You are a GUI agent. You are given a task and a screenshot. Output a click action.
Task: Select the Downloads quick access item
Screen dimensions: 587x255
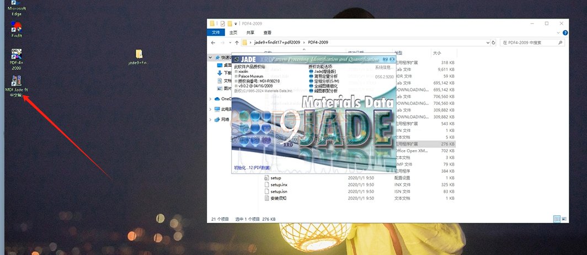point(225,73)
